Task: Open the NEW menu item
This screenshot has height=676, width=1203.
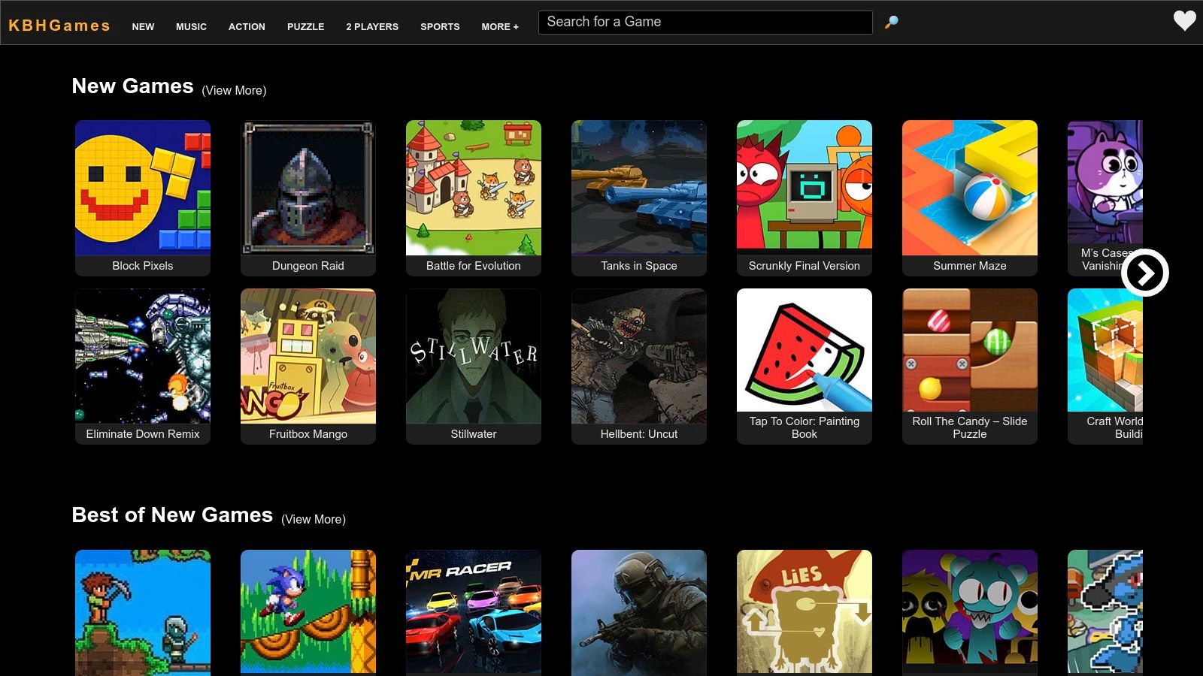Action: tap(143, 26)
